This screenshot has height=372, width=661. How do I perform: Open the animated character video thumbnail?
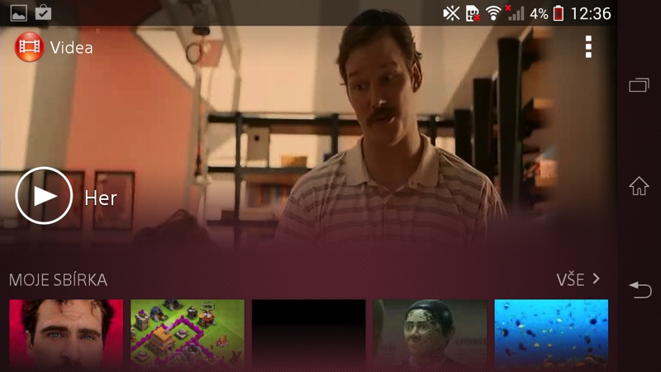pyautogui.click(x=430, y=336)
